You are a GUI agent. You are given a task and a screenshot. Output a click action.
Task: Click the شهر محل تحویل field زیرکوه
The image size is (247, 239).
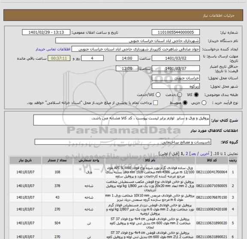pos(176,86)
